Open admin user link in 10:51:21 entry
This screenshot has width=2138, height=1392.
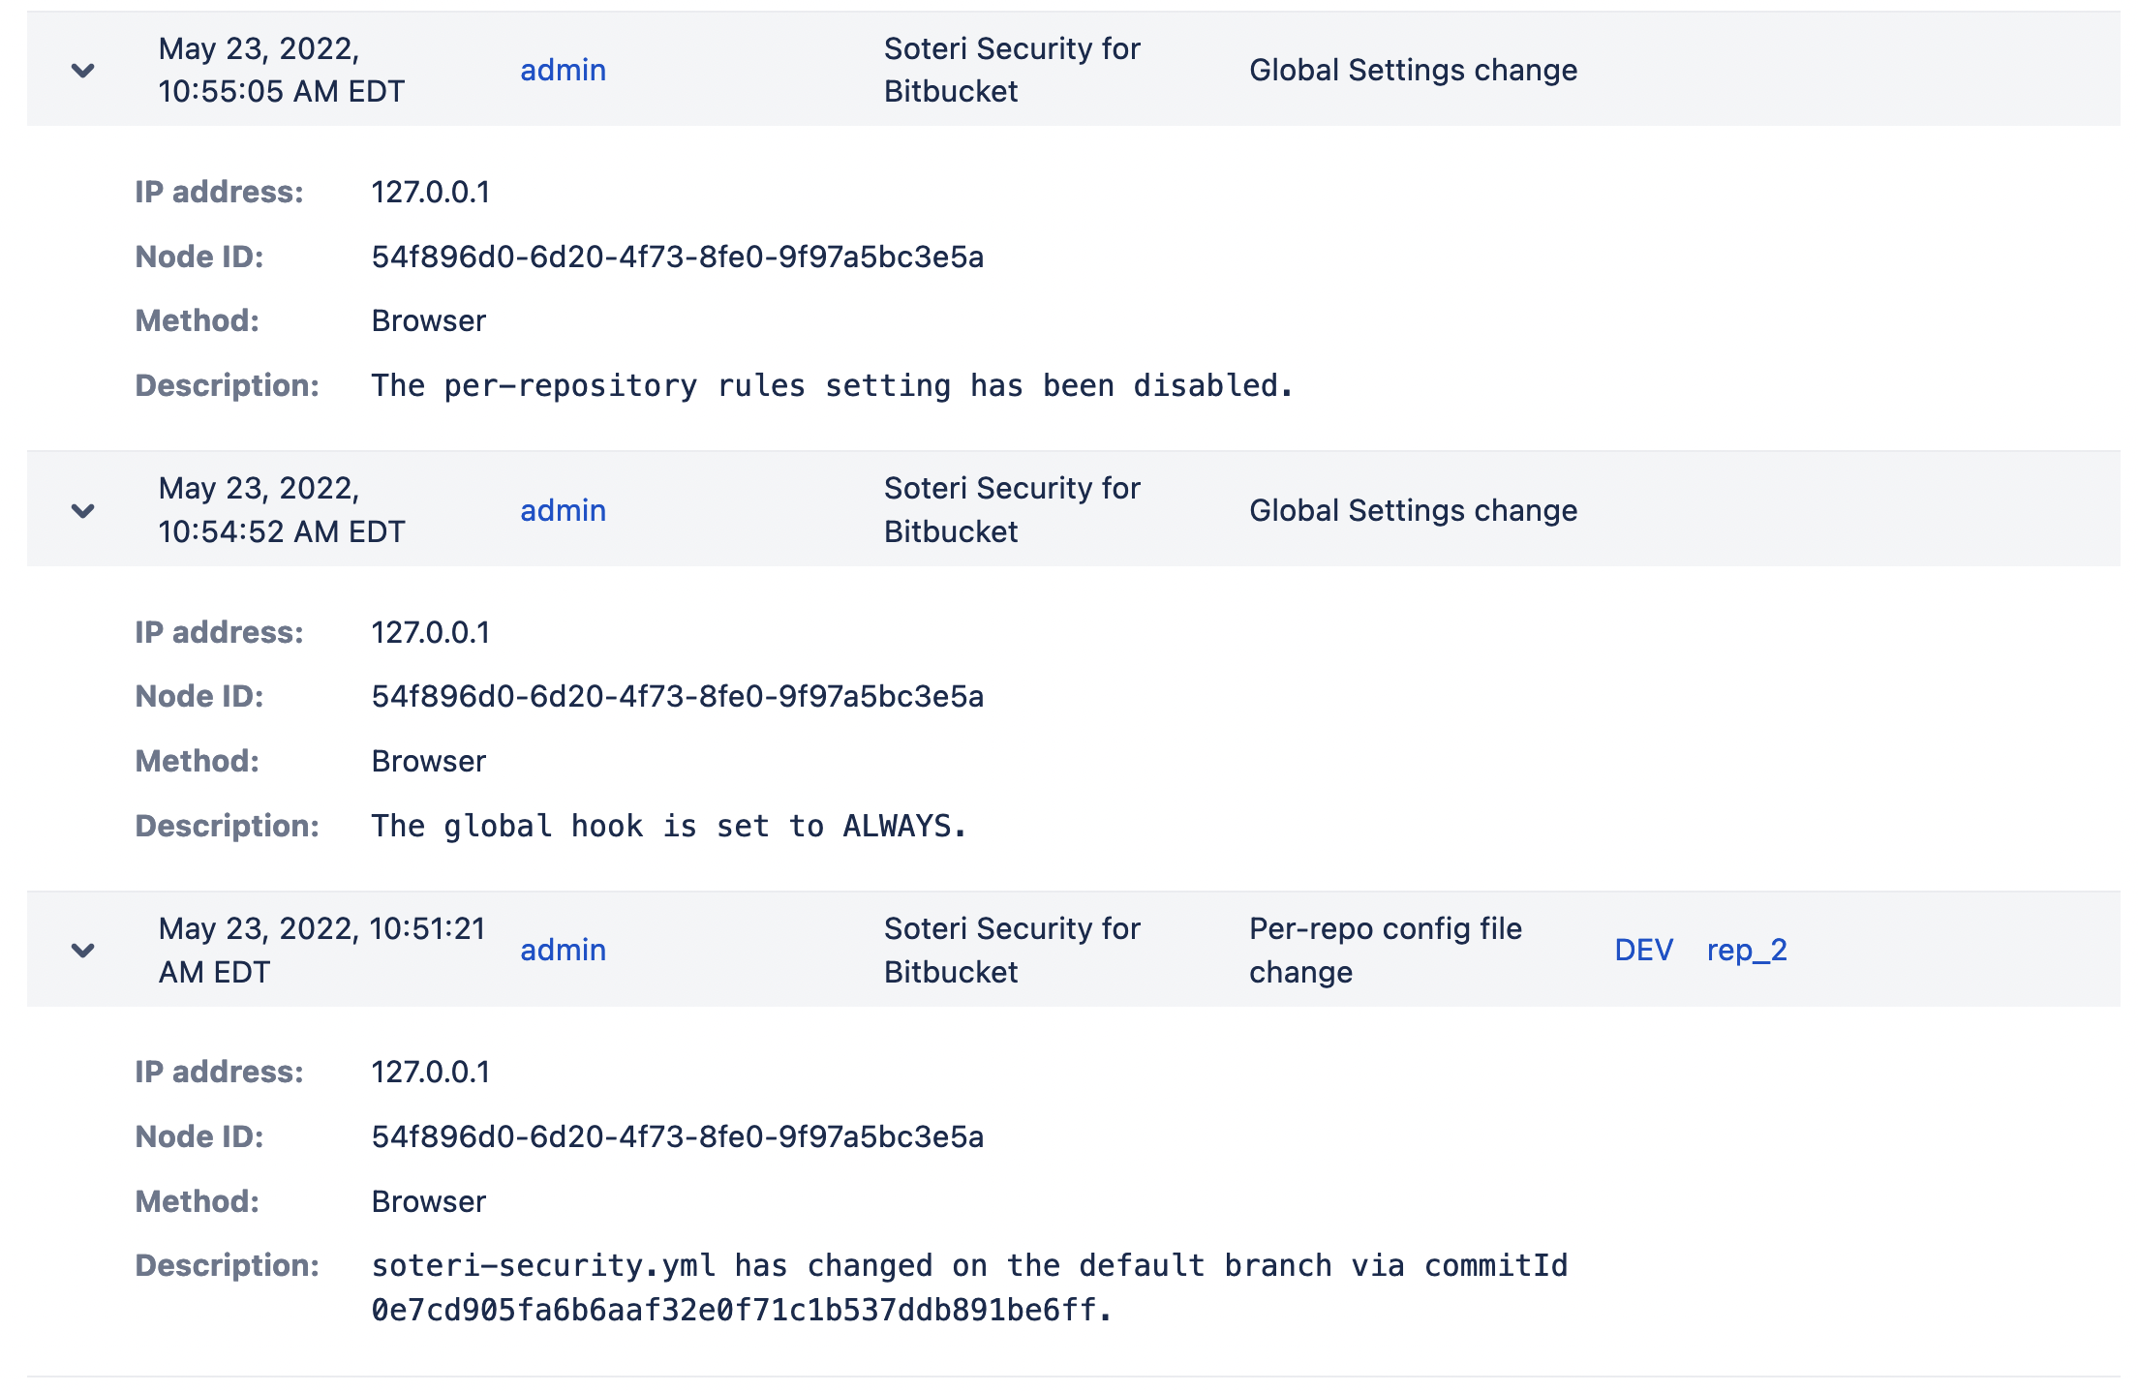pos(563,951)
